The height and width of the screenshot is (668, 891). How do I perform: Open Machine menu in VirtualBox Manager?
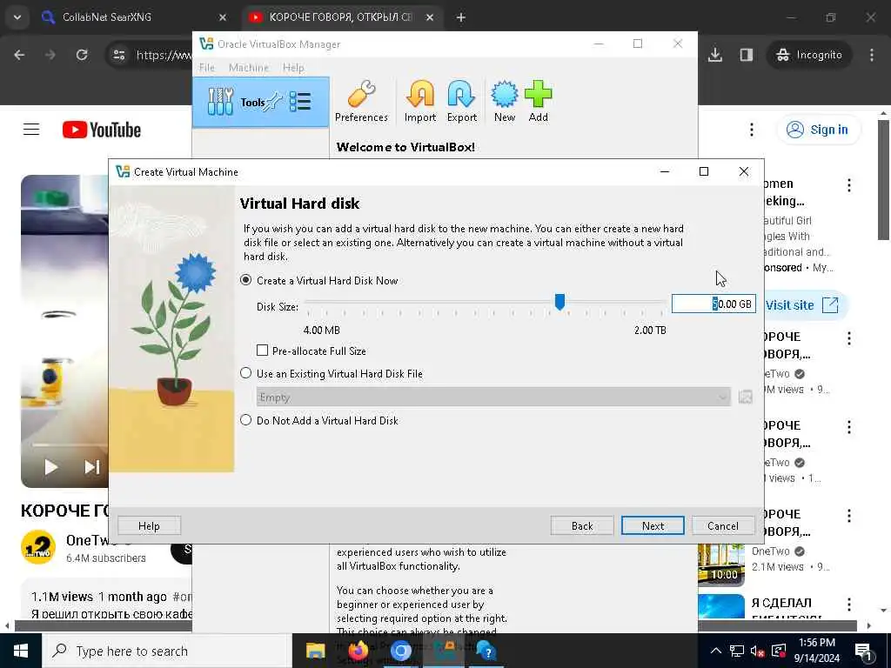tap(248, 68)
